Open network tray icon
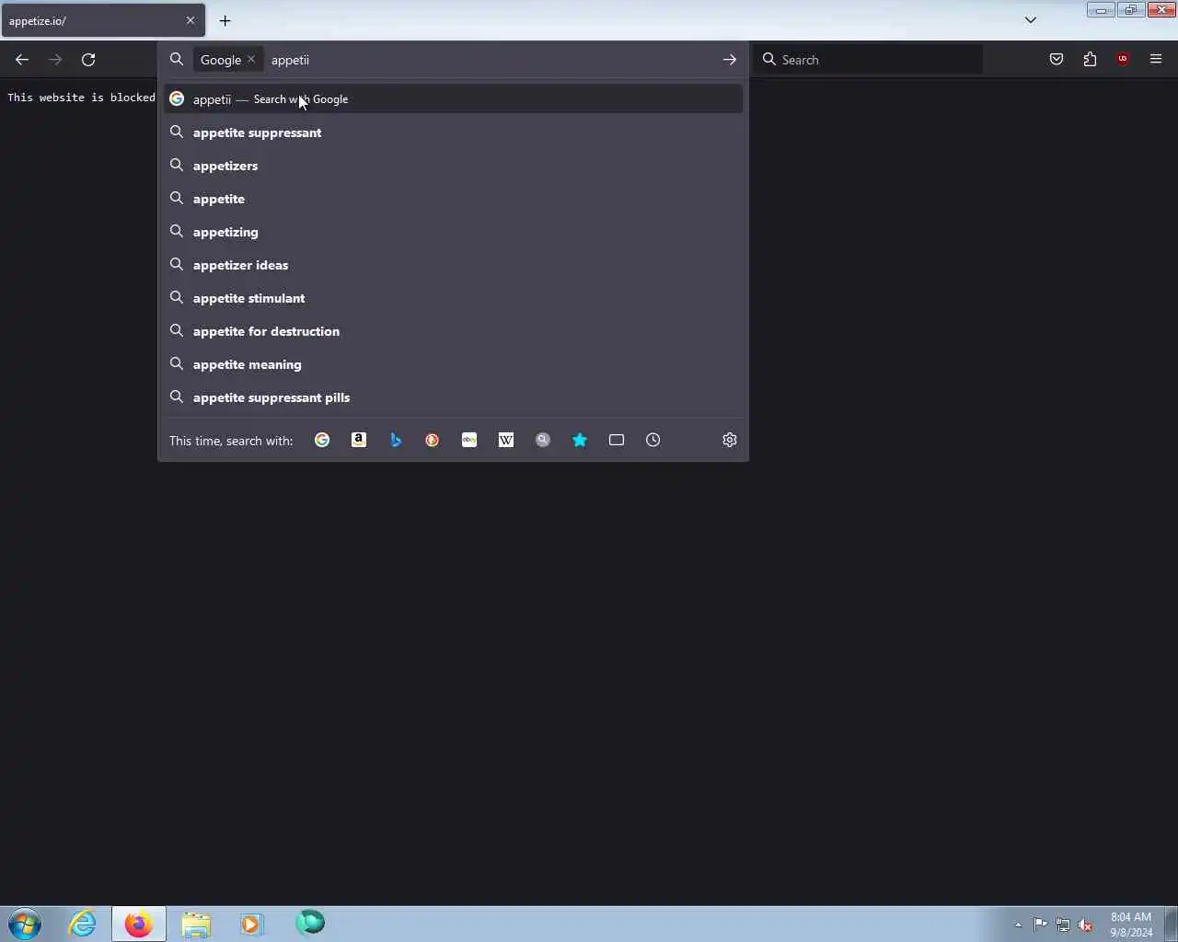 (1063, 925)
